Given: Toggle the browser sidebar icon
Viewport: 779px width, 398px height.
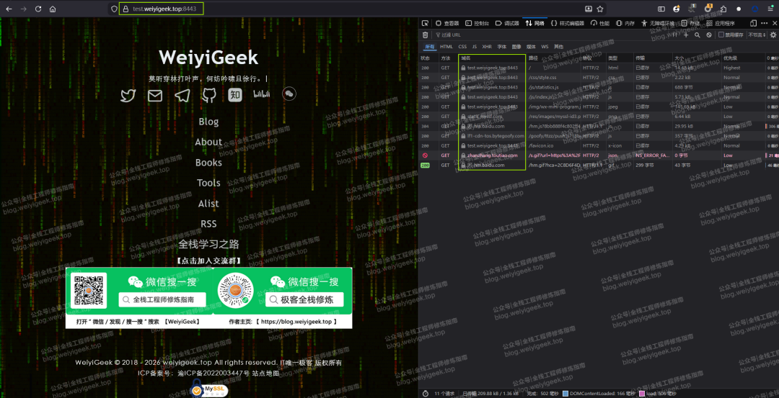Looking at the screenshot, I should (x=661, y=9).
